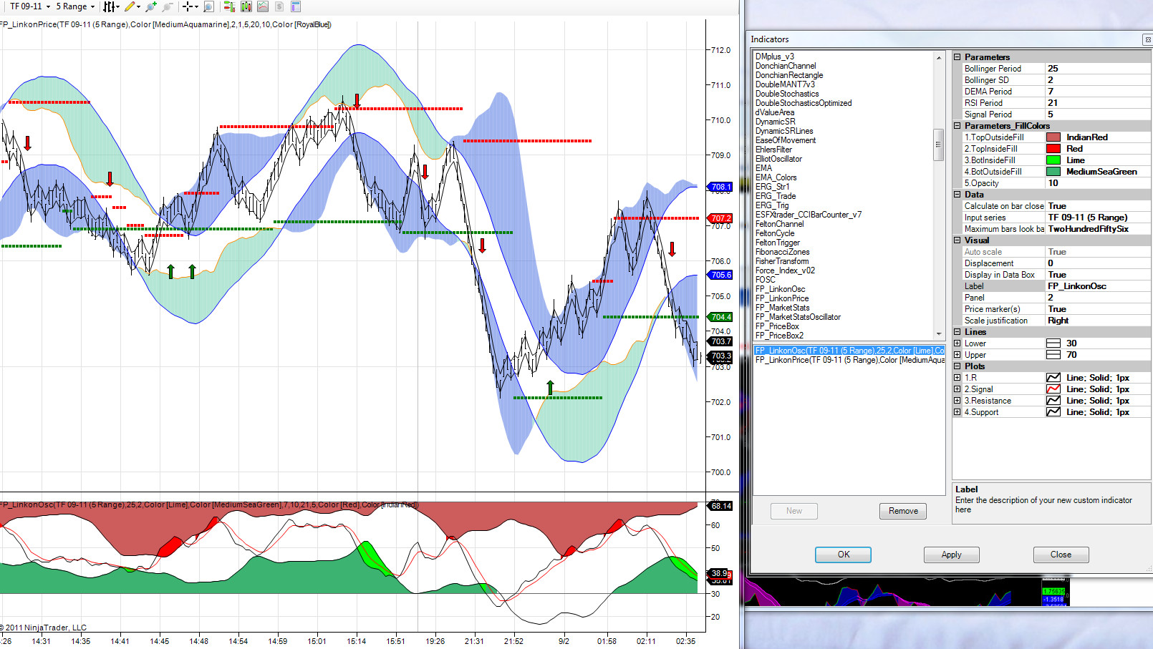Select DonchianChannel in the indicator list
The width and height of the screenshot is (1153, 649).
click(x=786, y=66)
